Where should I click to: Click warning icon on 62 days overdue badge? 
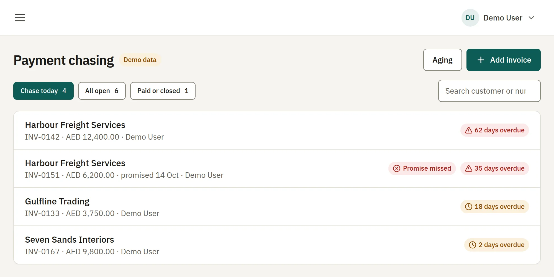[x=468, y=130]
